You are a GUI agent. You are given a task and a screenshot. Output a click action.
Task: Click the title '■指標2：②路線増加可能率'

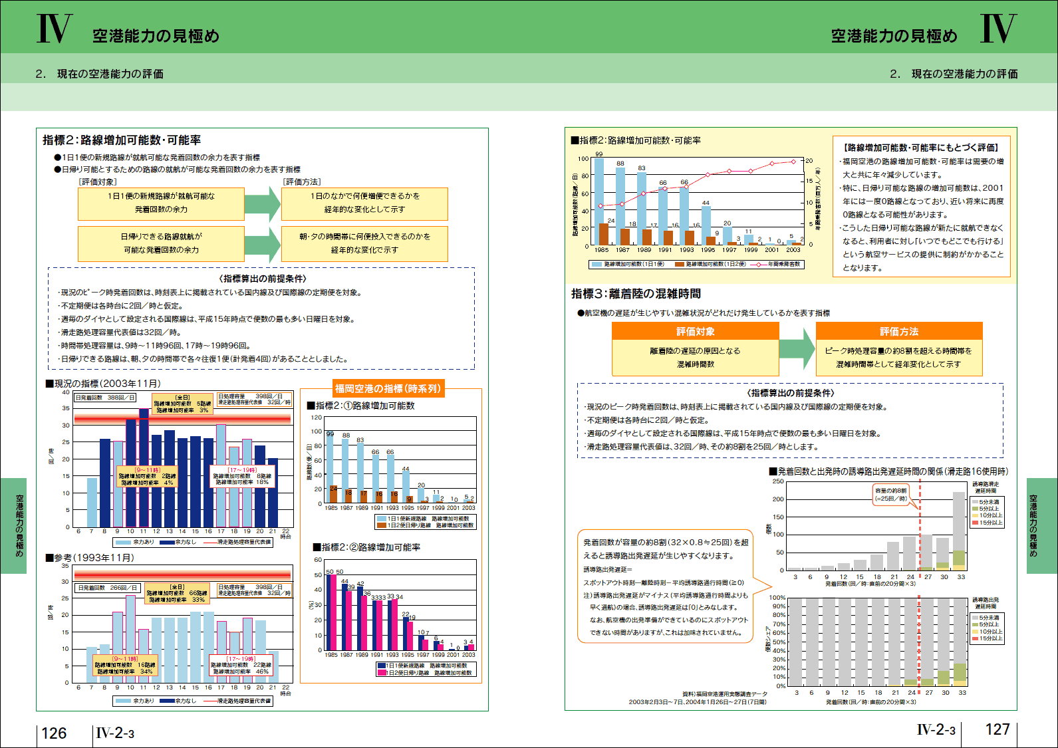366,547
